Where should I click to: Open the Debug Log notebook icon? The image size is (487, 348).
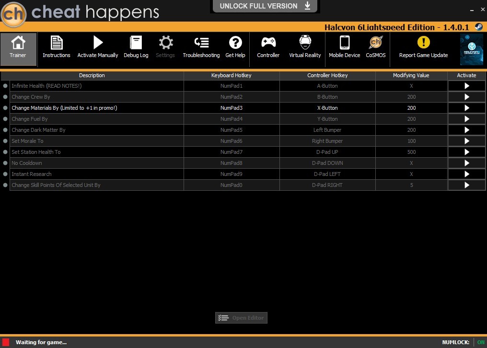point(136,43)
